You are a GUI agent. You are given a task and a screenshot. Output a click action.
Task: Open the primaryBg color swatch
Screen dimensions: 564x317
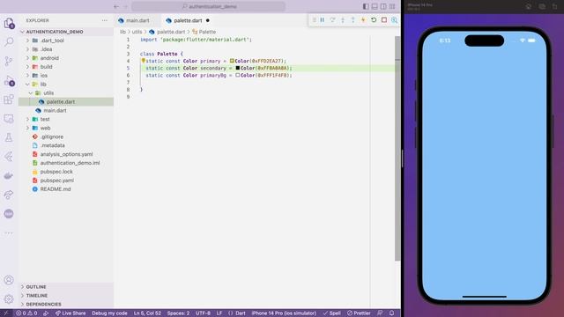click(238, 75)
